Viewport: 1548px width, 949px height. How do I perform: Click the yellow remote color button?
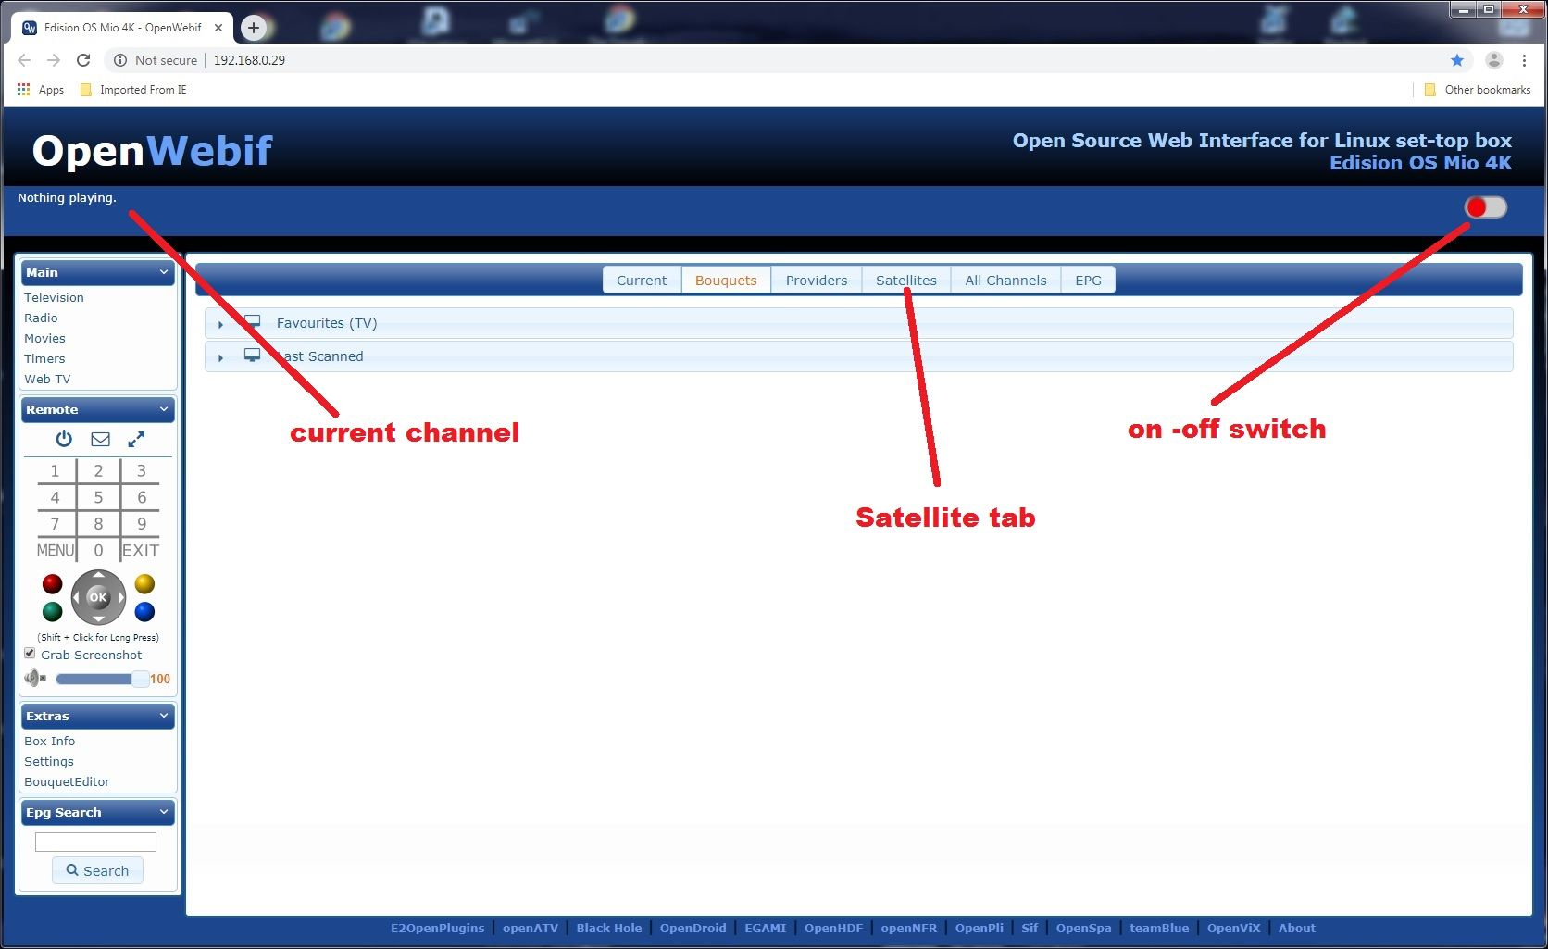pos(144,584)
